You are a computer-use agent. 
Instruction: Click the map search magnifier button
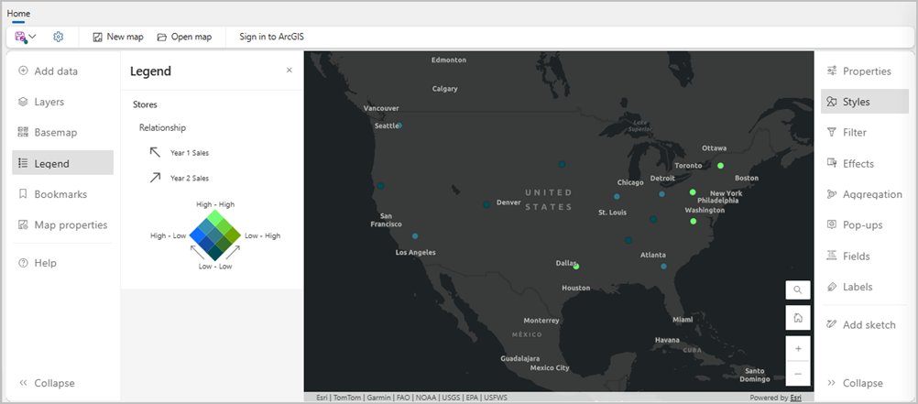(x=798, y=289)
